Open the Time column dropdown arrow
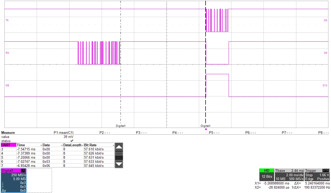This screenshot has height=193, width=331. 41,145
